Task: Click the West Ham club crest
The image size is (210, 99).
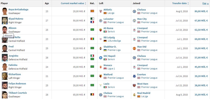Action: [134, 85]
